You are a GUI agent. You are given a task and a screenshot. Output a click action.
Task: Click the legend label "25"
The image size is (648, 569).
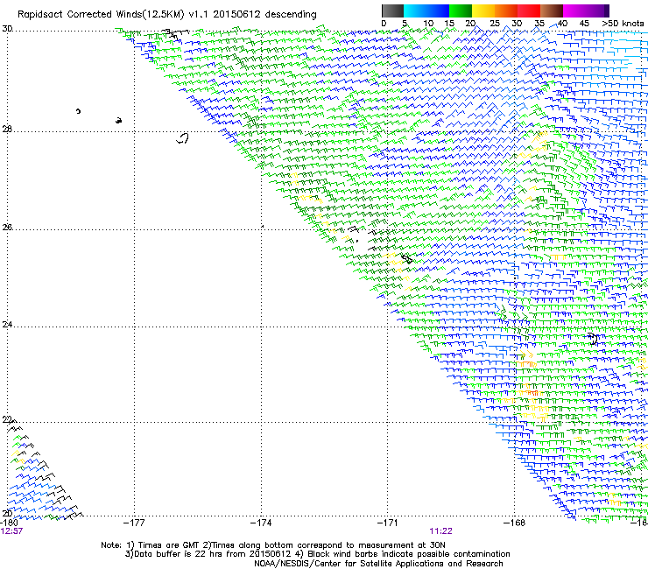click(x=495, y=23)
